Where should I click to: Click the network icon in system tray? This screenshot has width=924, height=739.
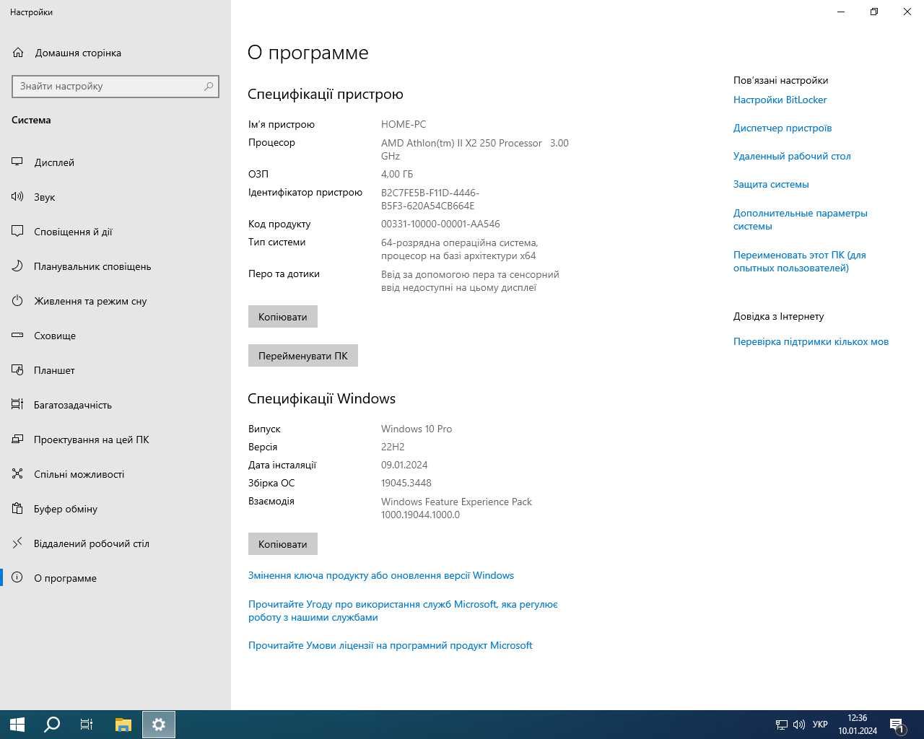[782, 725]
